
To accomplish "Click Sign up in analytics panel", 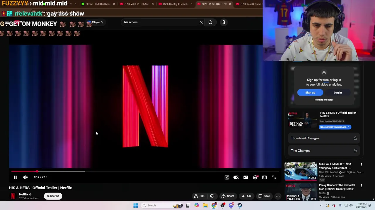I will 310,92.
